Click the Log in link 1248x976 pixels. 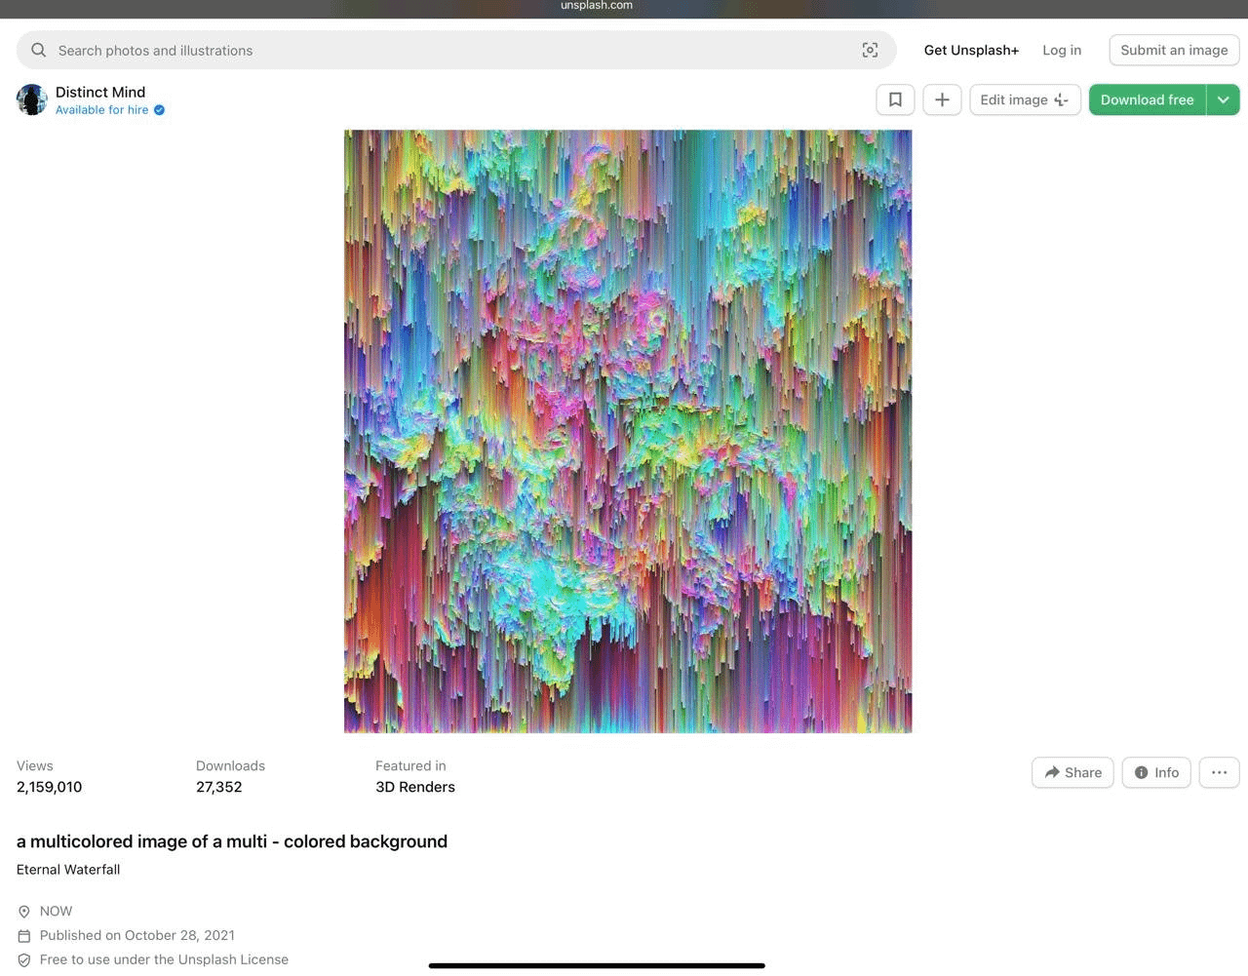(1062, 50)
